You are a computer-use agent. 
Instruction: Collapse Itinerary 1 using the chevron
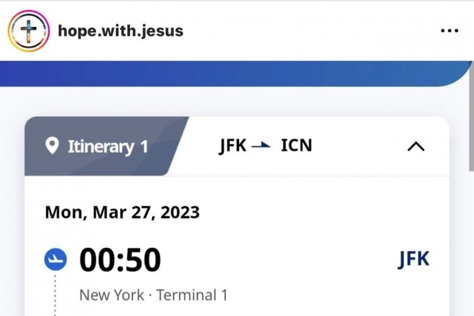[416, 147]
